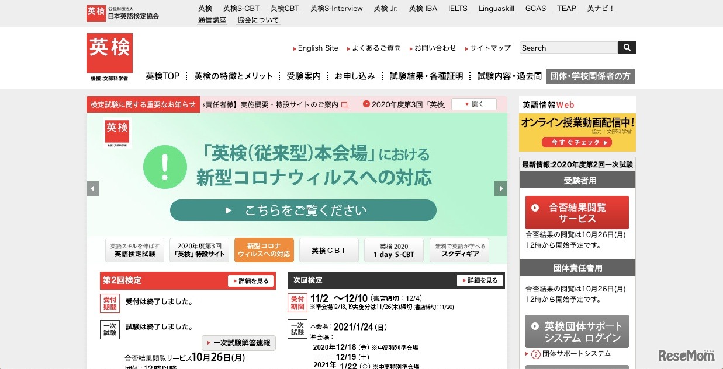Screen dimensions: 723x369
Task: Switch to the 新型コロナウィルスへの対応 tab
Action: [264, 249]
